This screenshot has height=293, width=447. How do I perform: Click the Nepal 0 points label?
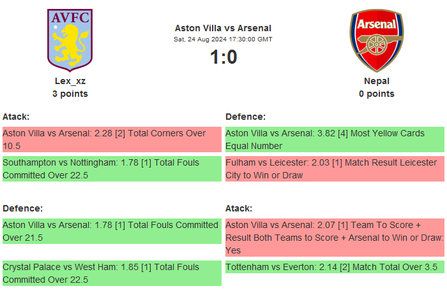376,94
